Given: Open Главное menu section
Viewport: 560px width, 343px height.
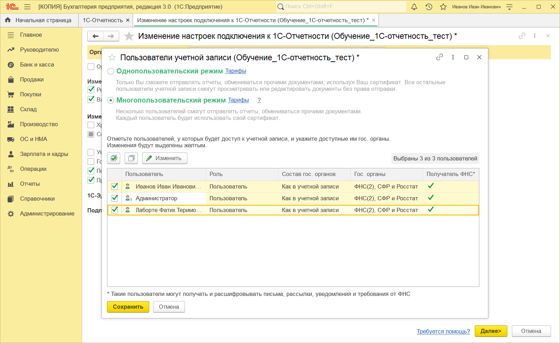Looking at the screenshot, I should [x=31, y=35].
